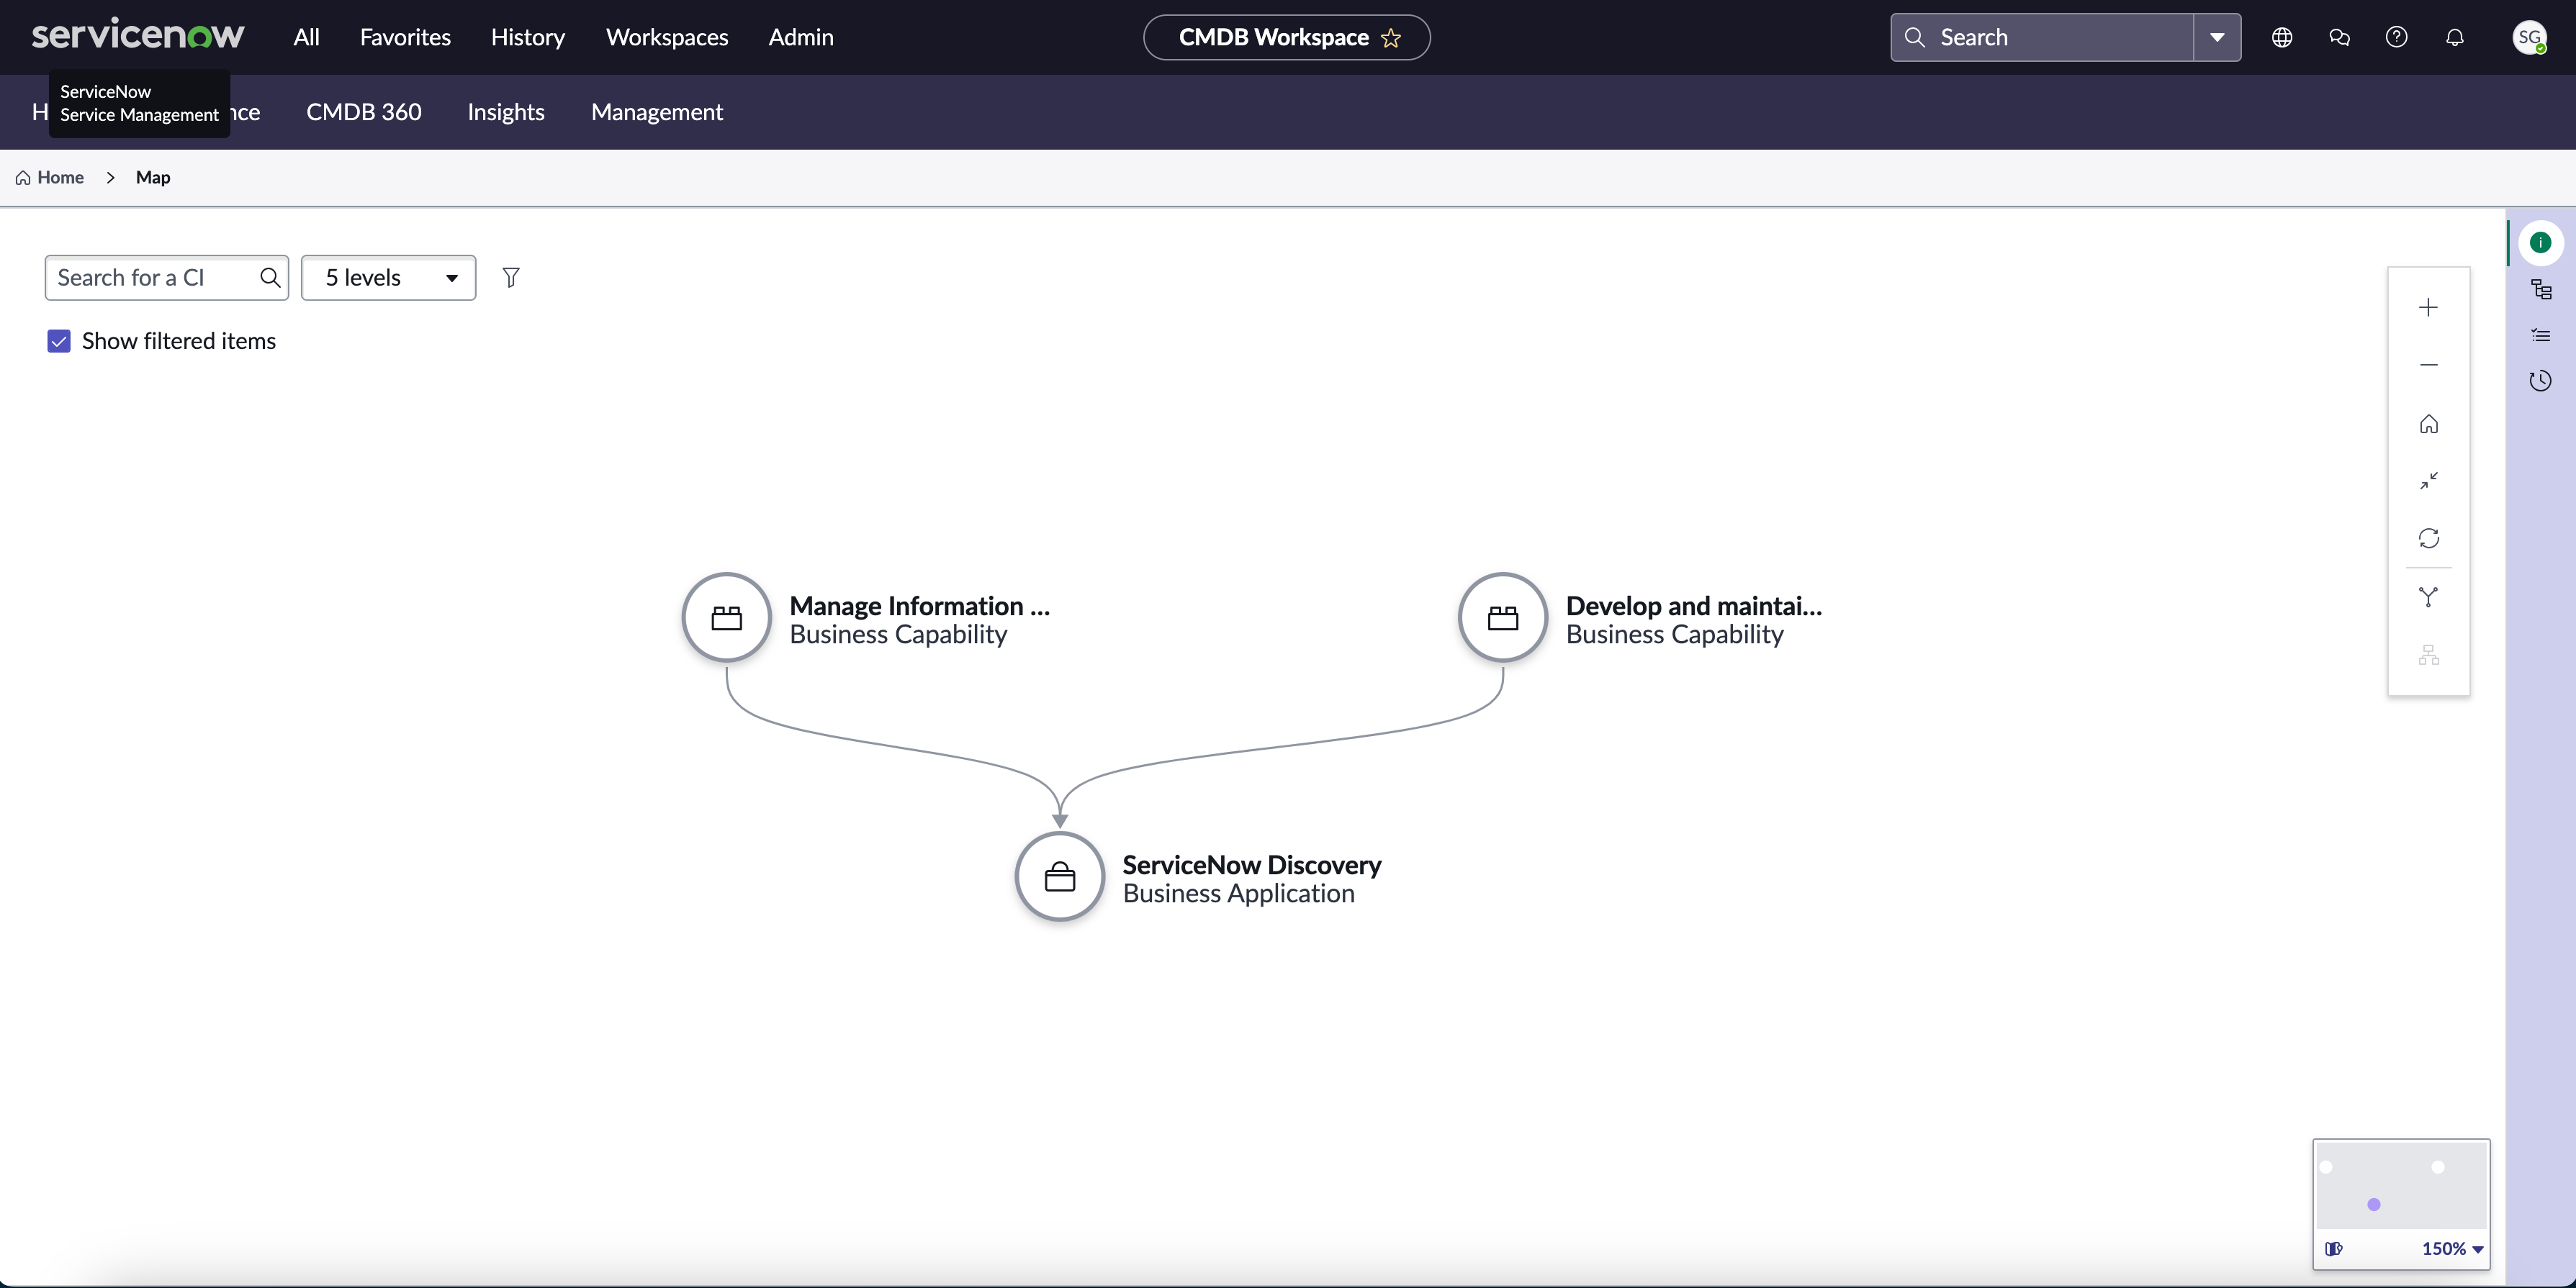Switch to the CMDB 360 tab
This screenshot has height=1288, width=2576.
click(x=364, y=112)
